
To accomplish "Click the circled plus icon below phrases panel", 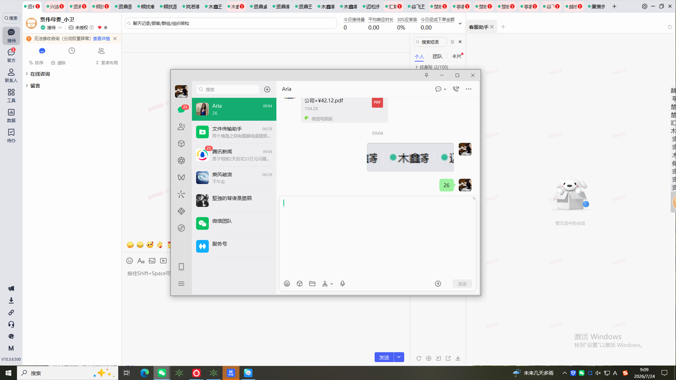I will (428, 358).
